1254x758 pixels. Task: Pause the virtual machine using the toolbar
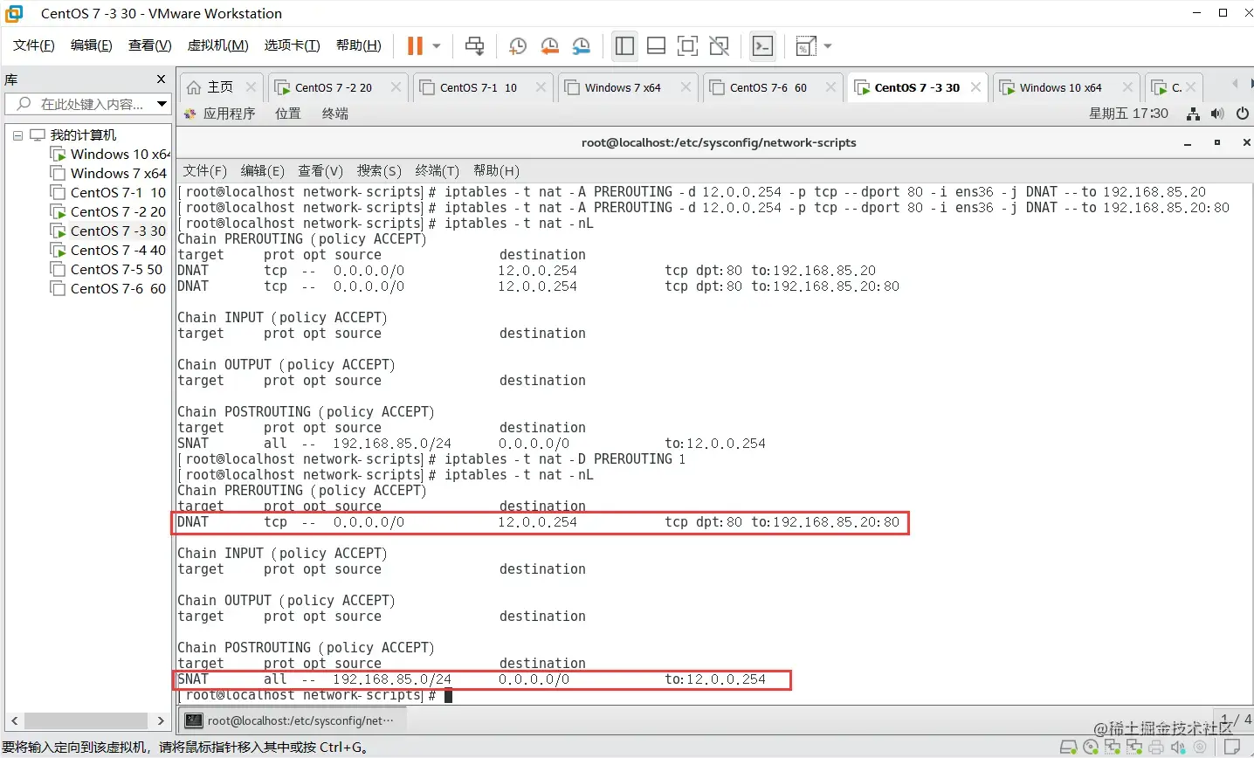click(415, 46)
